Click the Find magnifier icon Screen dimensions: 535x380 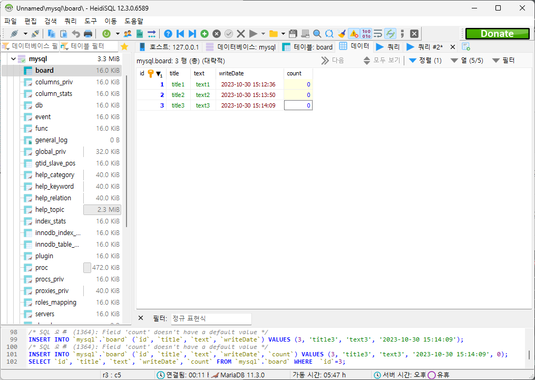pyautogui.click(x=317, y=34)
